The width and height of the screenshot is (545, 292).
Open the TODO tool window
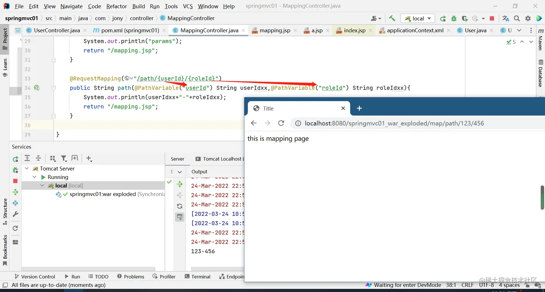98,277
